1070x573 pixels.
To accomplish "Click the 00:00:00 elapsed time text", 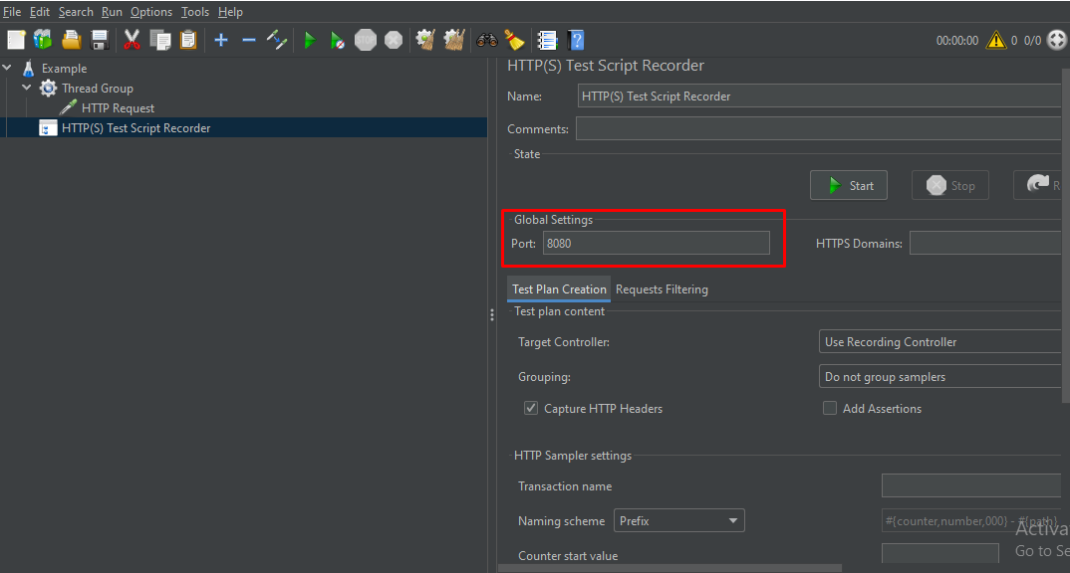I will [957, 41].
